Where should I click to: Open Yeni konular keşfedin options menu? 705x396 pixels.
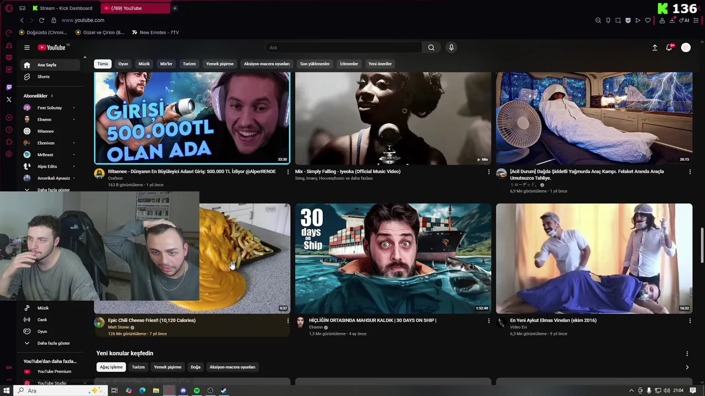687,354
